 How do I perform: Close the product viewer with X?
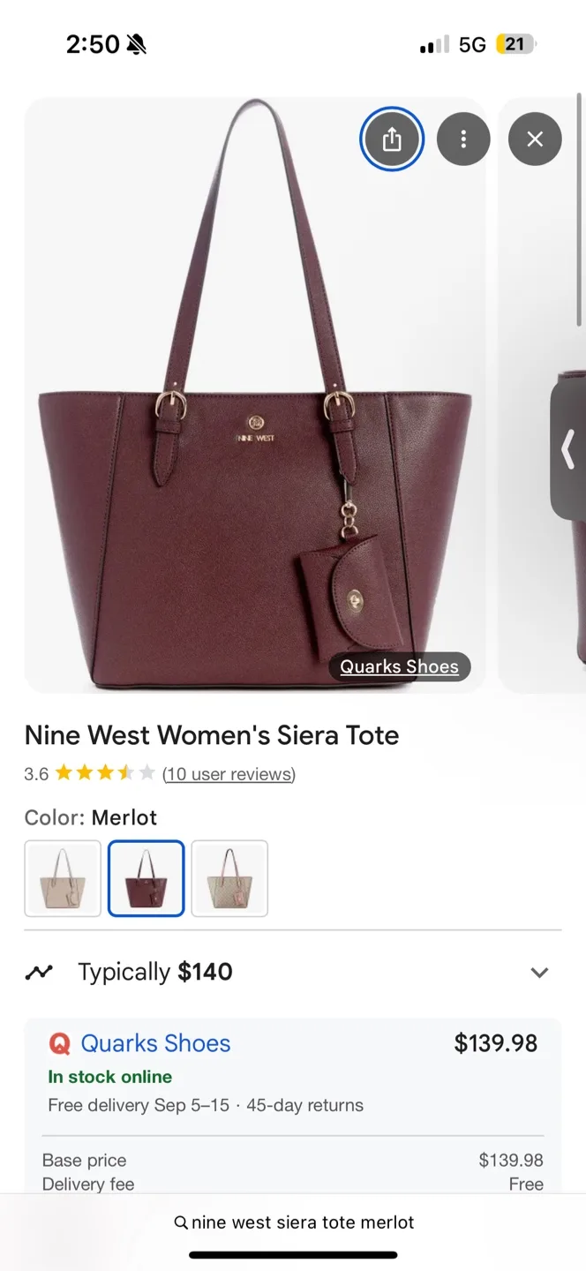coord(535,139)
